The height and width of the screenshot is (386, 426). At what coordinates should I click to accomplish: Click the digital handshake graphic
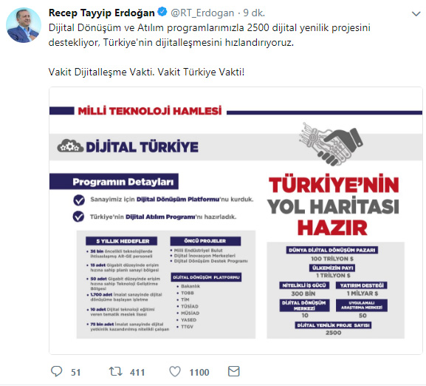[x=331, y=143]
